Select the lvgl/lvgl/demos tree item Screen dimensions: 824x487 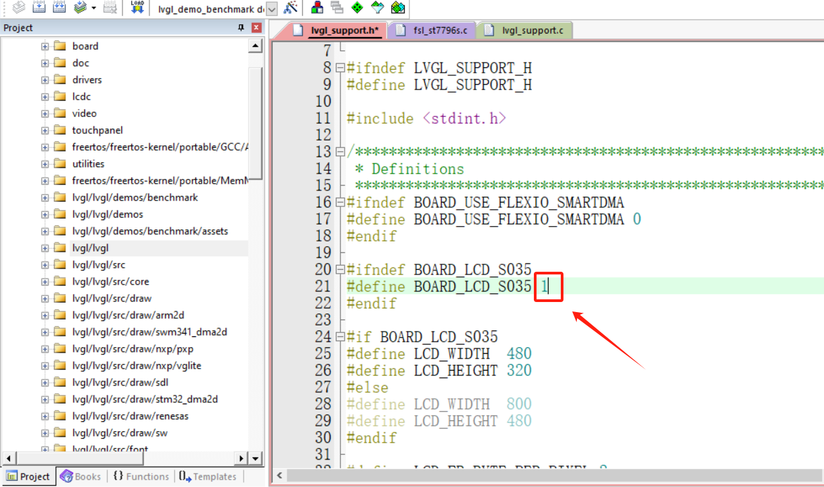click(108, 215)
